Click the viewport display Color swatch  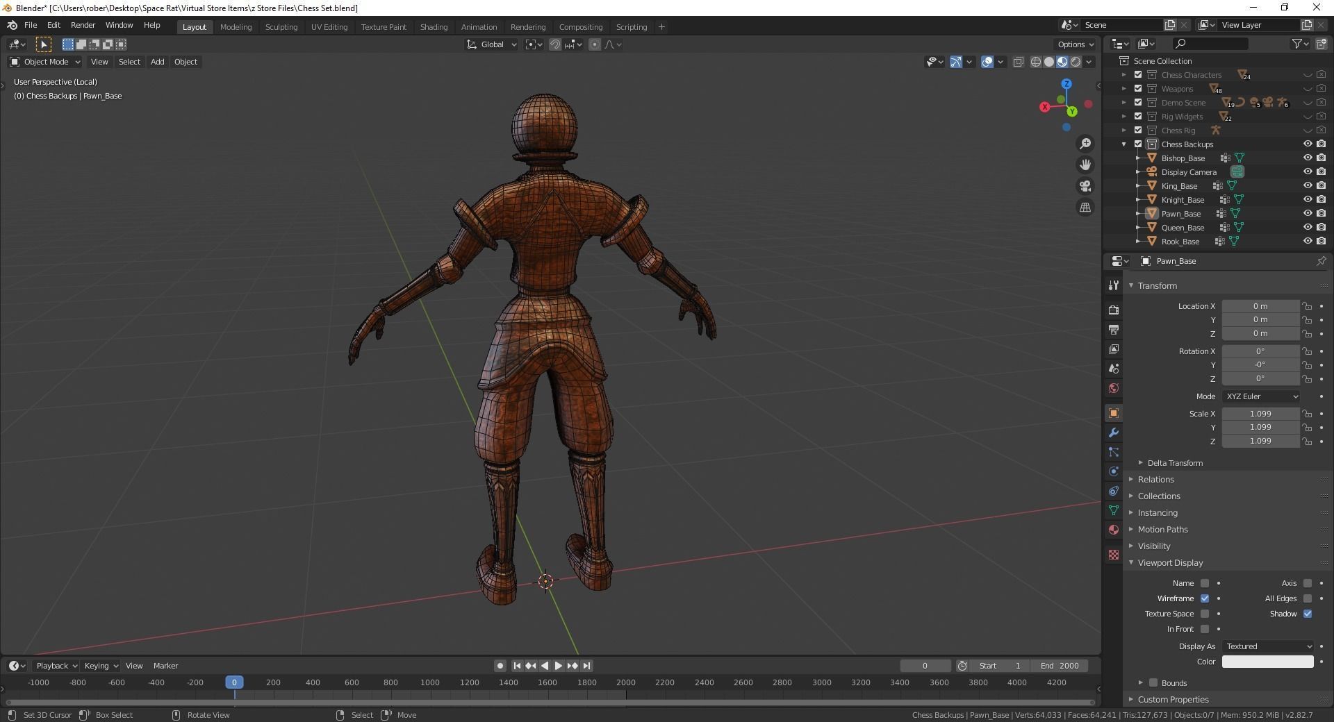[x=1267, y=662]
